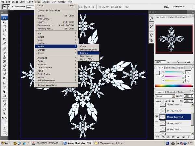
Task: Click the Navigator preview thumbnail
Action: pyautogui.click(x=174, y=39)
